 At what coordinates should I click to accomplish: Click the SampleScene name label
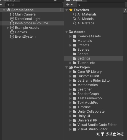22,10
